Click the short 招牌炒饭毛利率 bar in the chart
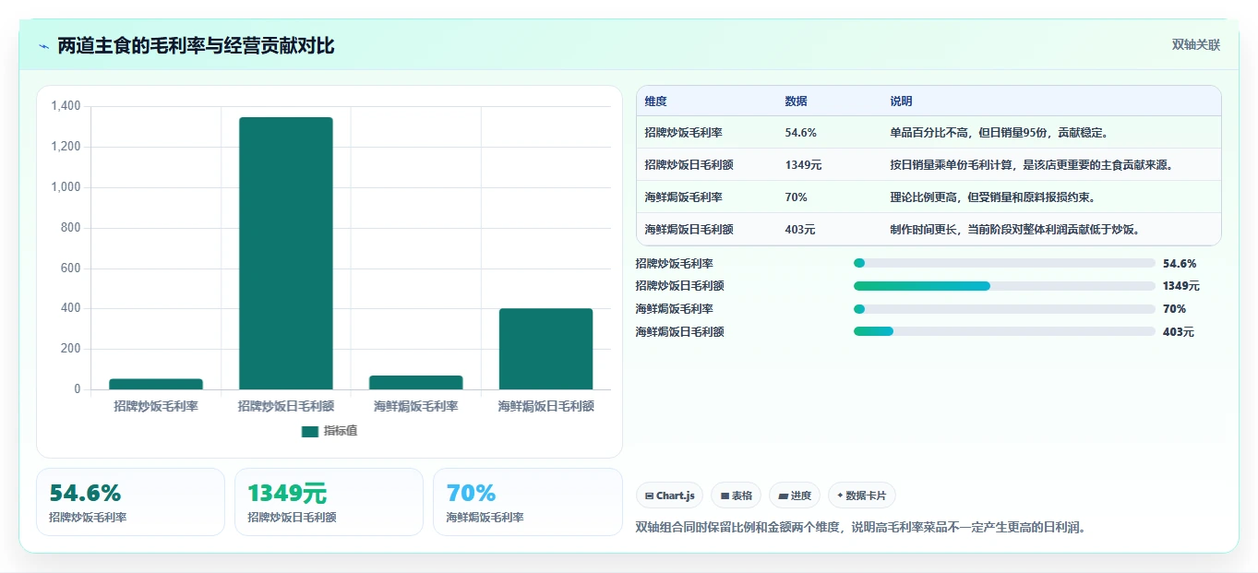 pos(156,384)
